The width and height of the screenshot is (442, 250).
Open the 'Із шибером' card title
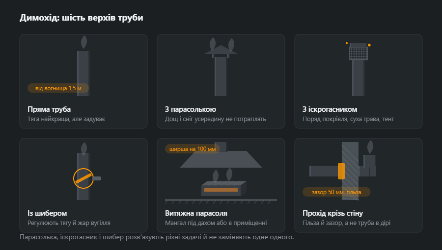(x=47, y=213)
